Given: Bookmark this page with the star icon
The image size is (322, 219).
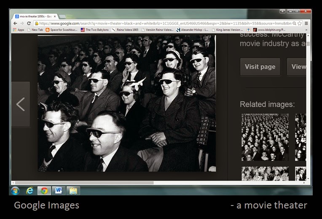Looking at the screenshot, I should pyautogui.click(x=300, y=23).
